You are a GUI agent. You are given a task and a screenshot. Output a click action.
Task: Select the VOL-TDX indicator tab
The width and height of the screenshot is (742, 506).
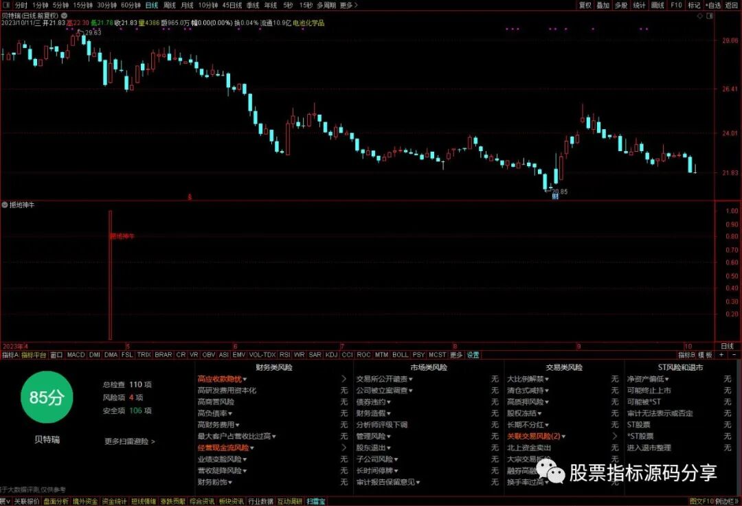click(x=262, y=355)
